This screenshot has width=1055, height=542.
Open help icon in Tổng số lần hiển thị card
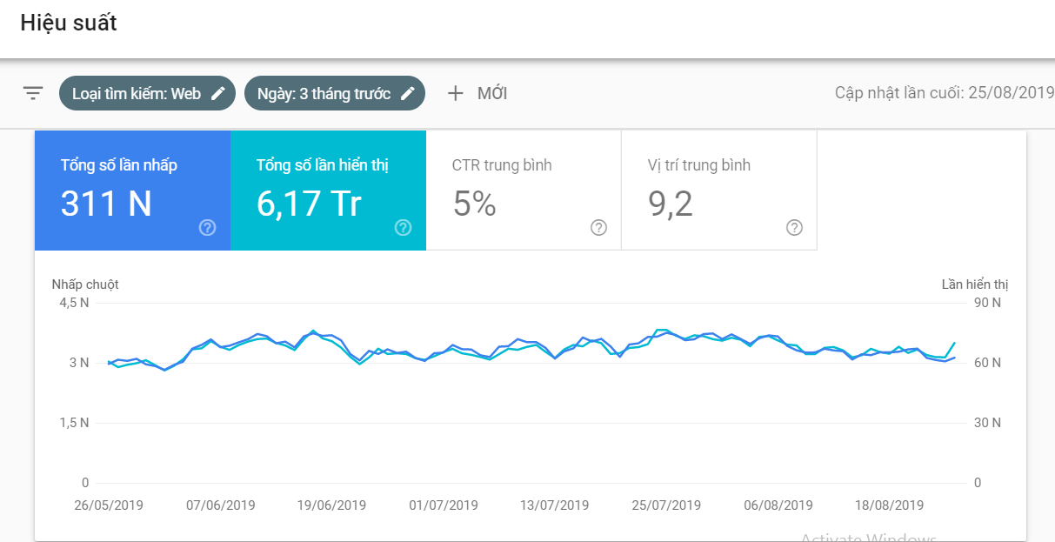click(403, 228)
